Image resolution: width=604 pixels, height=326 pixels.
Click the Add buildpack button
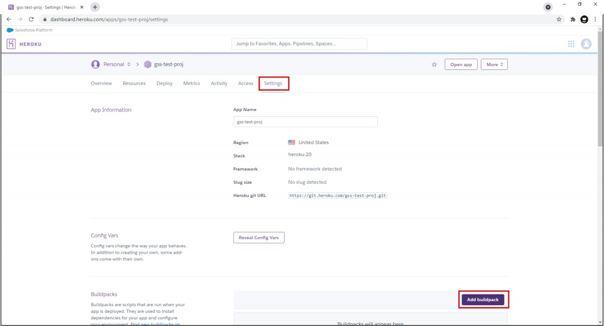[x=483, y=300]
